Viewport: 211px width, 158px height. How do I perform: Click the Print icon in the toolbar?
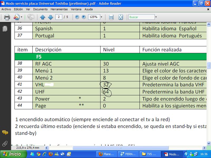[x=7, y=17]
